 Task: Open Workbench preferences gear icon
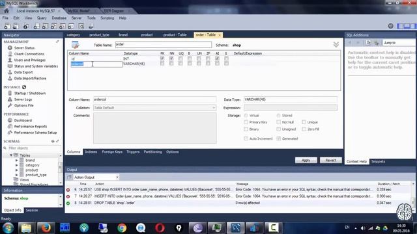[x=391, y=26]
